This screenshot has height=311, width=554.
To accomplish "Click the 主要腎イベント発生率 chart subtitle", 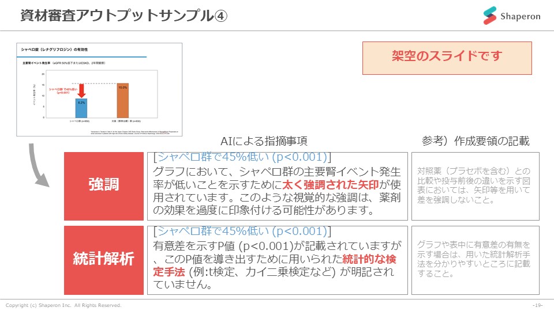I will [63, 63].
